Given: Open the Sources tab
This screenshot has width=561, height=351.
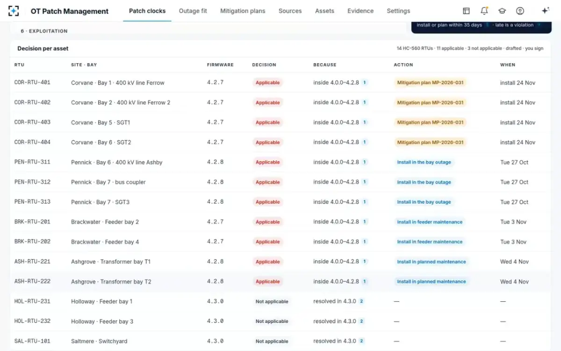Looking at the screenshot, I should tap(290, 11).
